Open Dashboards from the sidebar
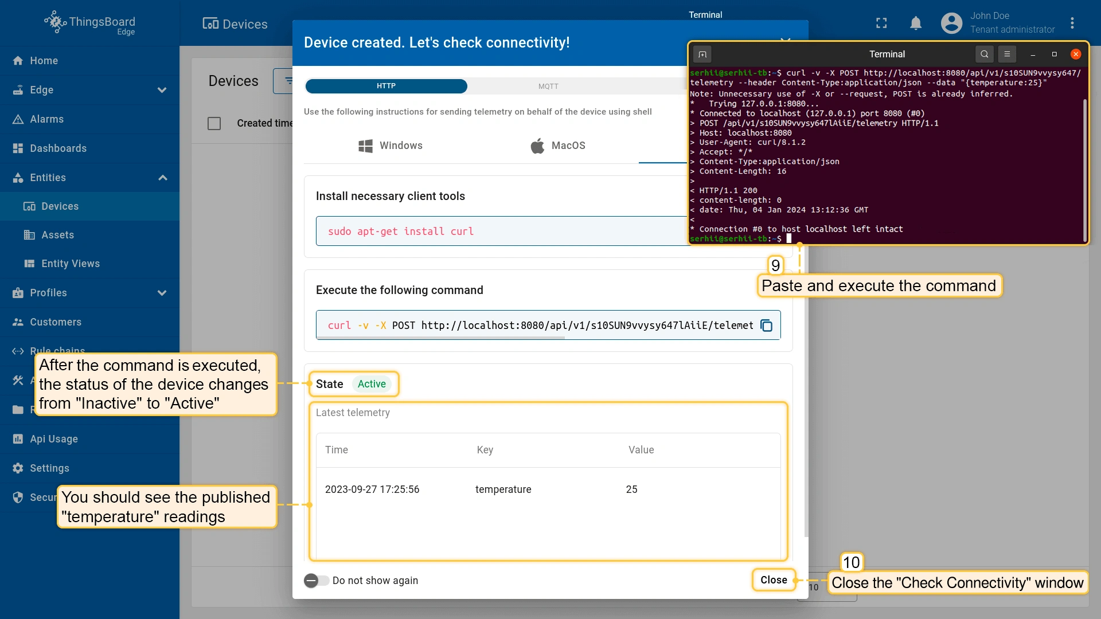The image size is (1101, 619). pos(58,148)
